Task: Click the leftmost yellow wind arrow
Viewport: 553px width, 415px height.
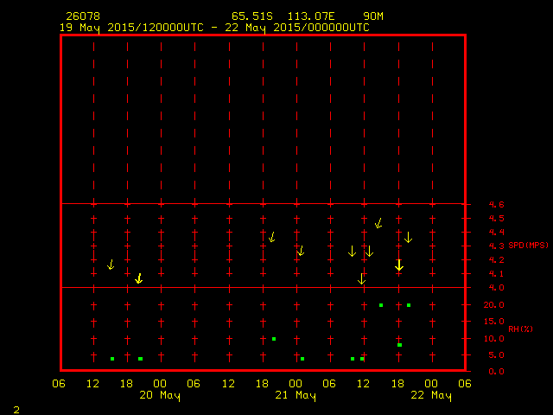Action: click(x=111, y=265)
